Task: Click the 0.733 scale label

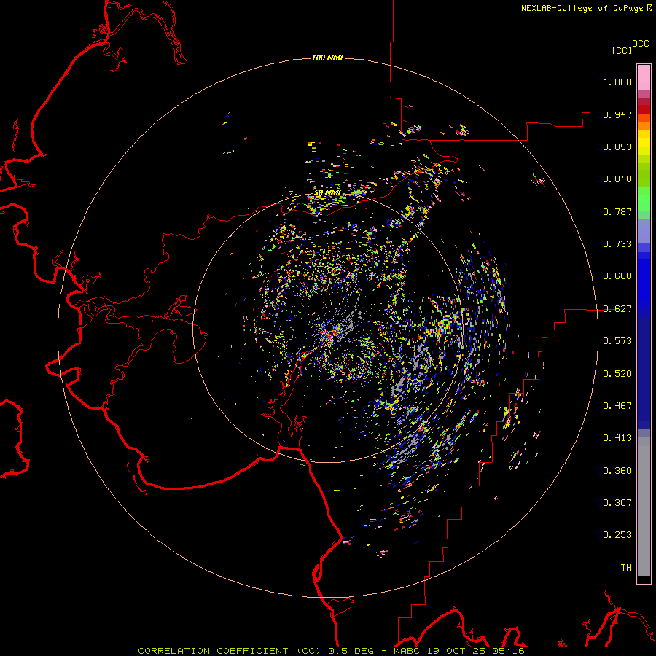Action: [617, 244]
